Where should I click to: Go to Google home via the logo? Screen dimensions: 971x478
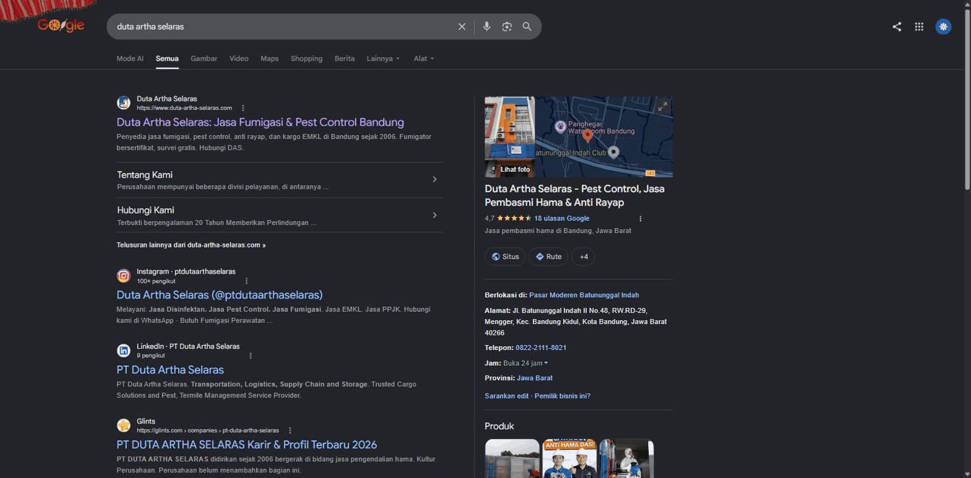61,25
